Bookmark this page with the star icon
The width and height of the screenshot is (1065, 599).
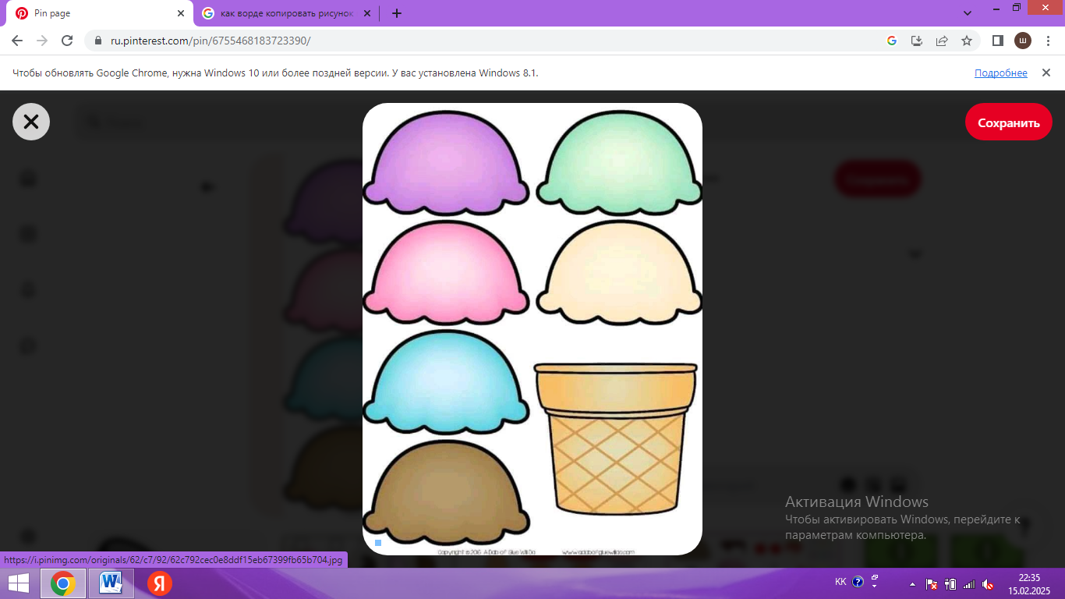coord(967,41)
